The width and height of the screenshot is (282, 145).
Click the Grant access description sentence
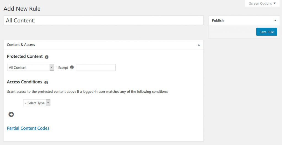87,92
